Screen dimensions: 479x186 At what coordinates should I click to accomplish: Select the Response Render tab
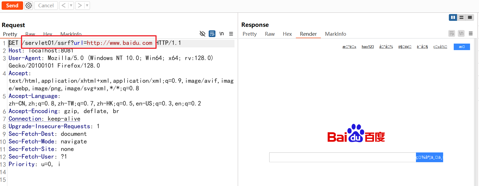tap(308, 34)
